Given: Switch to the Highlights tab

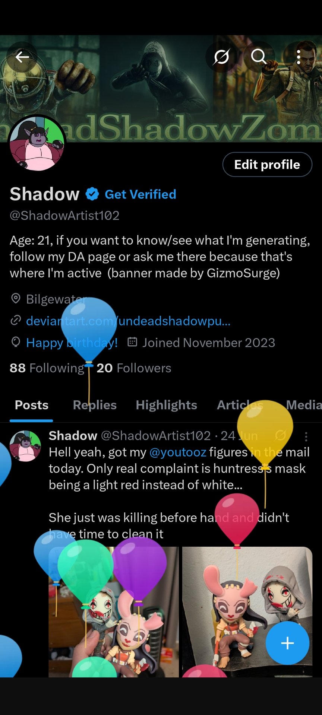Looking at the screenshot, I should click(x=166, y=405).
